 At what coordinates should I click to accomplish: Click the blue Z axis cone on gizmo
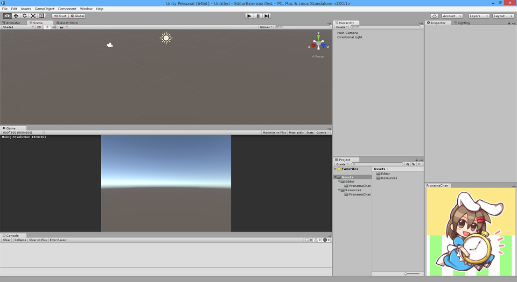click(x=324, y=46)
